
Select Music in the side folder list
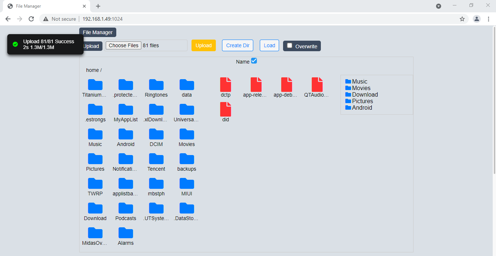pos(356,81)
